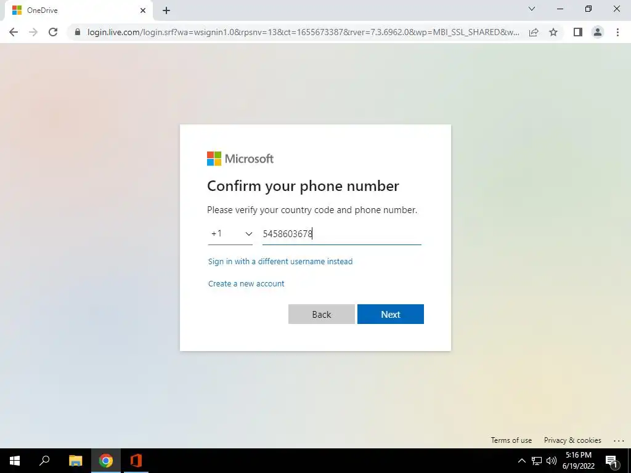
Task: Open the footer more options ellipsis
Action: [x=619, y=440]
